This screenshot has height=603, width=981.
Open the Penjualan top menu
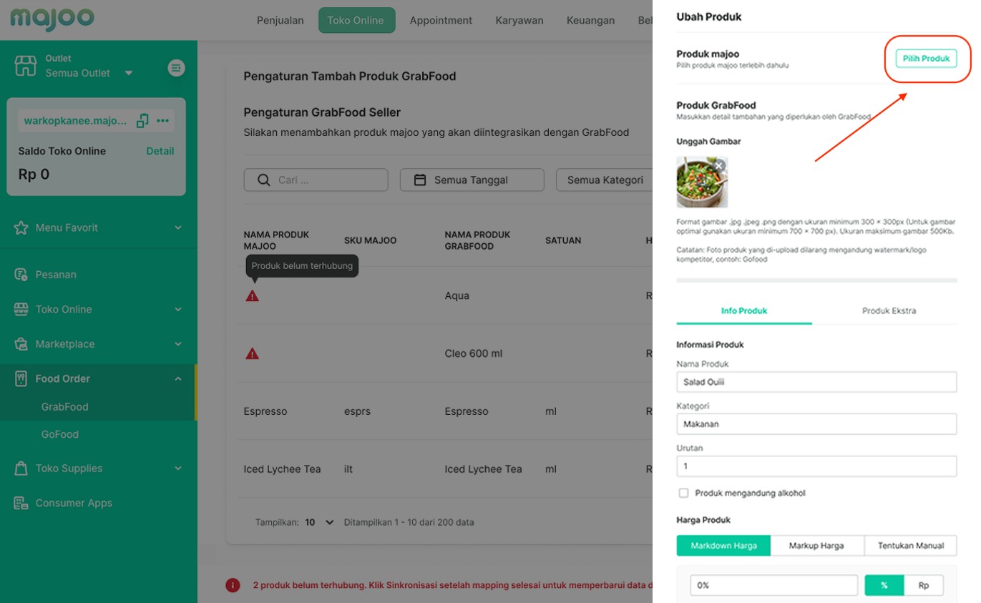(280, 20)
